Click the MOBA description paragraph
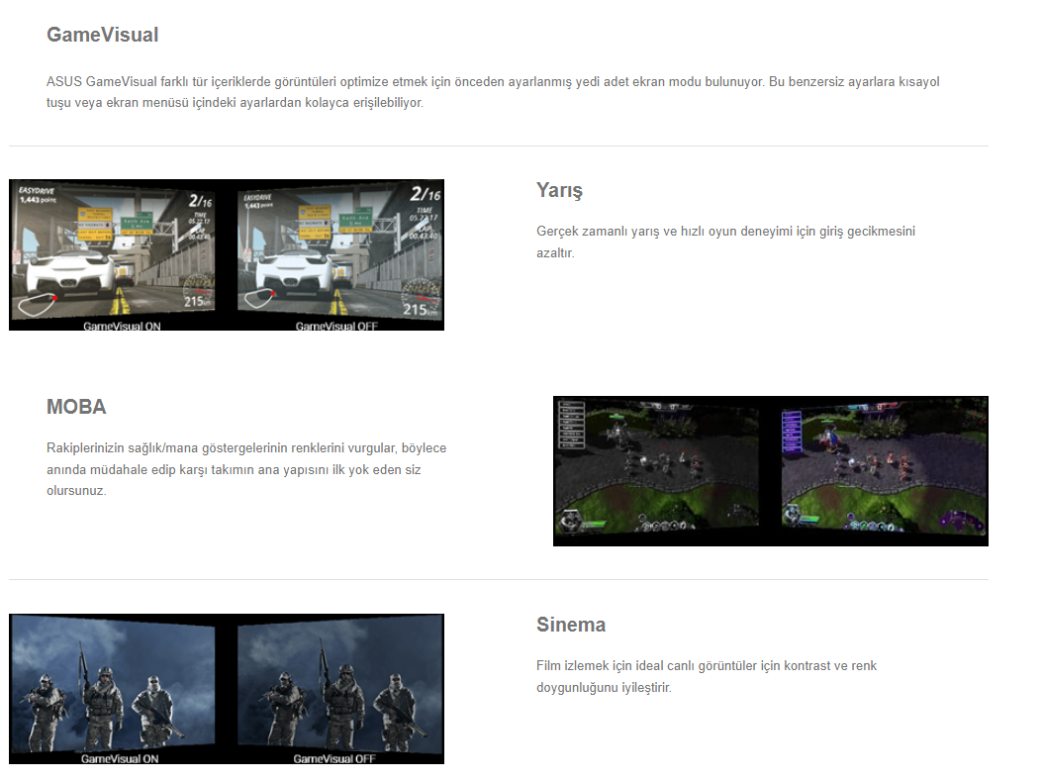1043x780 pixels. point(247,469)
